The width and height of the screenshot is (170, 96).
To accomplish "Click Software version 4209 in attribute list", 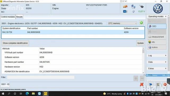I will (x=42, y=57).
